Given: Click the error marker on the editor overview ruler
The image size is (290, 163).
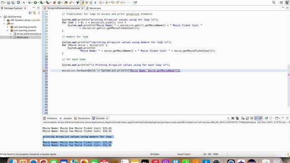Looking at the screenshot, I should [x=289, y=75].
